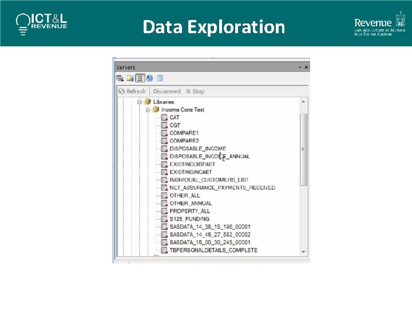Select the S125_FUNDING table

pyautogui.click(x=189, y=219)
